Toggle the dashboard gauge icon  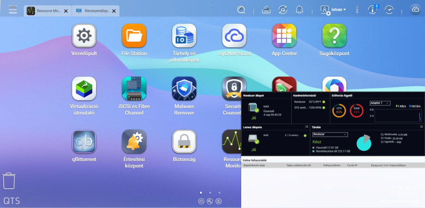389,10
